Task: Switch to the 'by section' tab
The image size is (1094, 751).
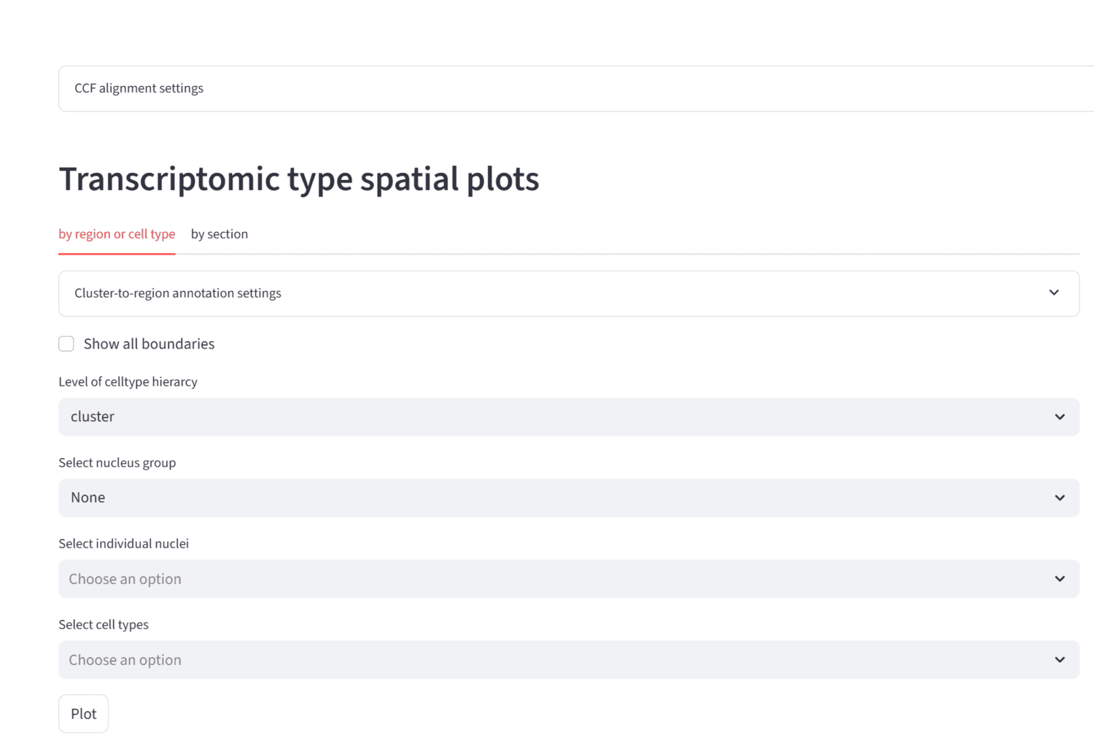Action: (220, 234)
